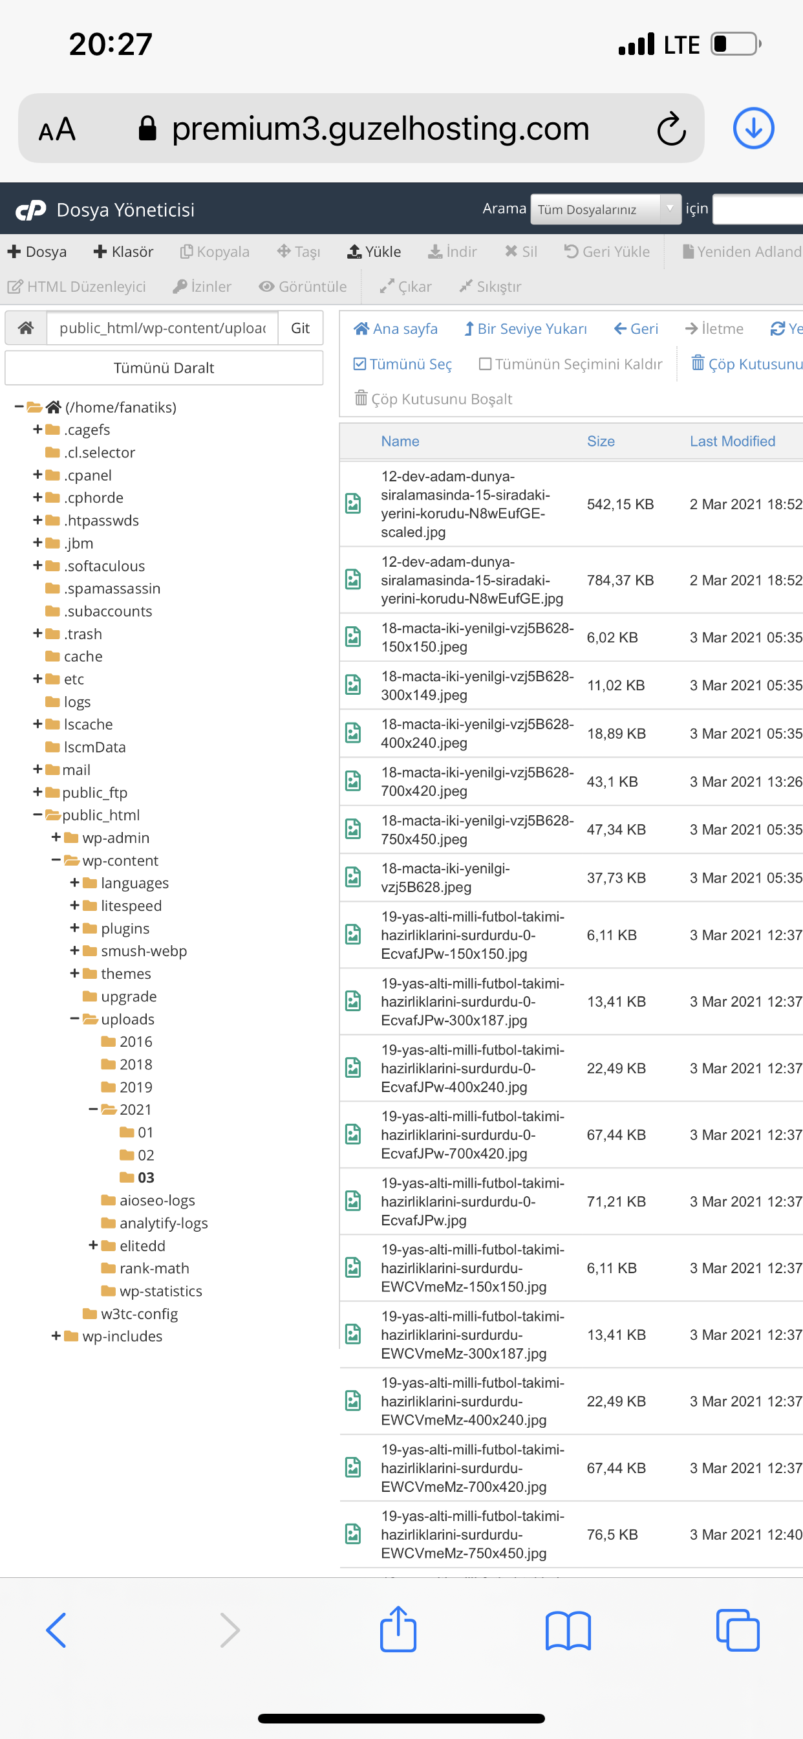
Task: Click the home icon beside path field
Action: click(x=26, y=328)
